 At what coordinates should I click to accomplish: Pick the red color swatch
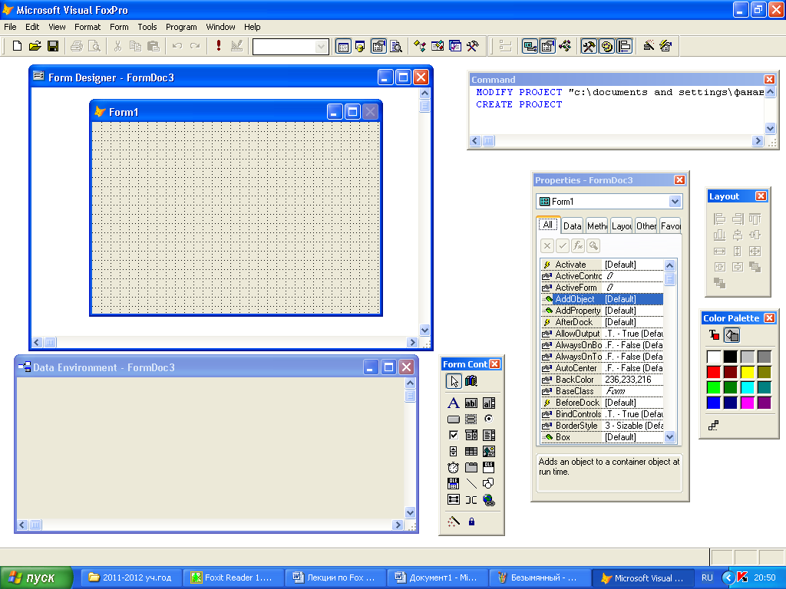(x=713, y=372)
